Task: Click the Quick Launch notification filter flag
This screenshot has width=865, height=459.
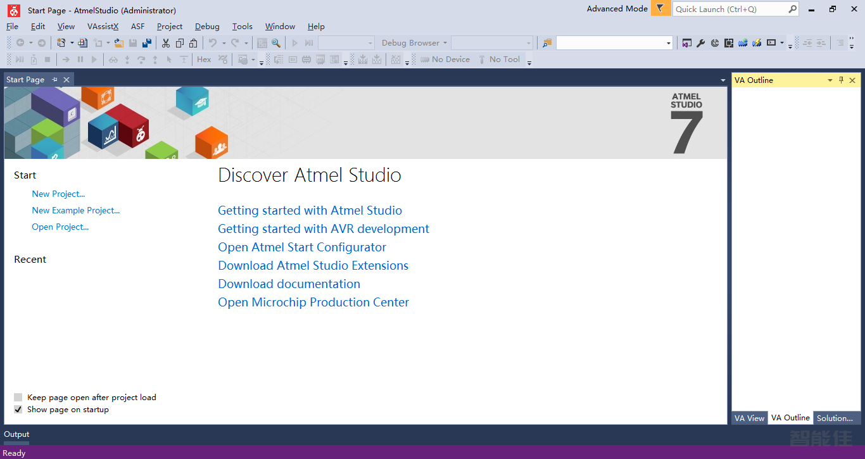Action: pyautogui.click(x=660, y=9)
